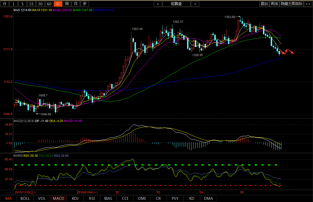Open the 画线 drawing tools

274,4
